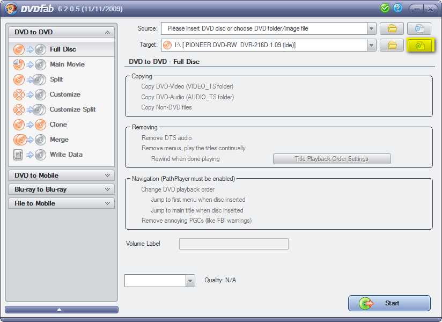Screen dimensions: 442x322
Task: Toggle Copy Non-DVD files option
Action: coord(166,107)
